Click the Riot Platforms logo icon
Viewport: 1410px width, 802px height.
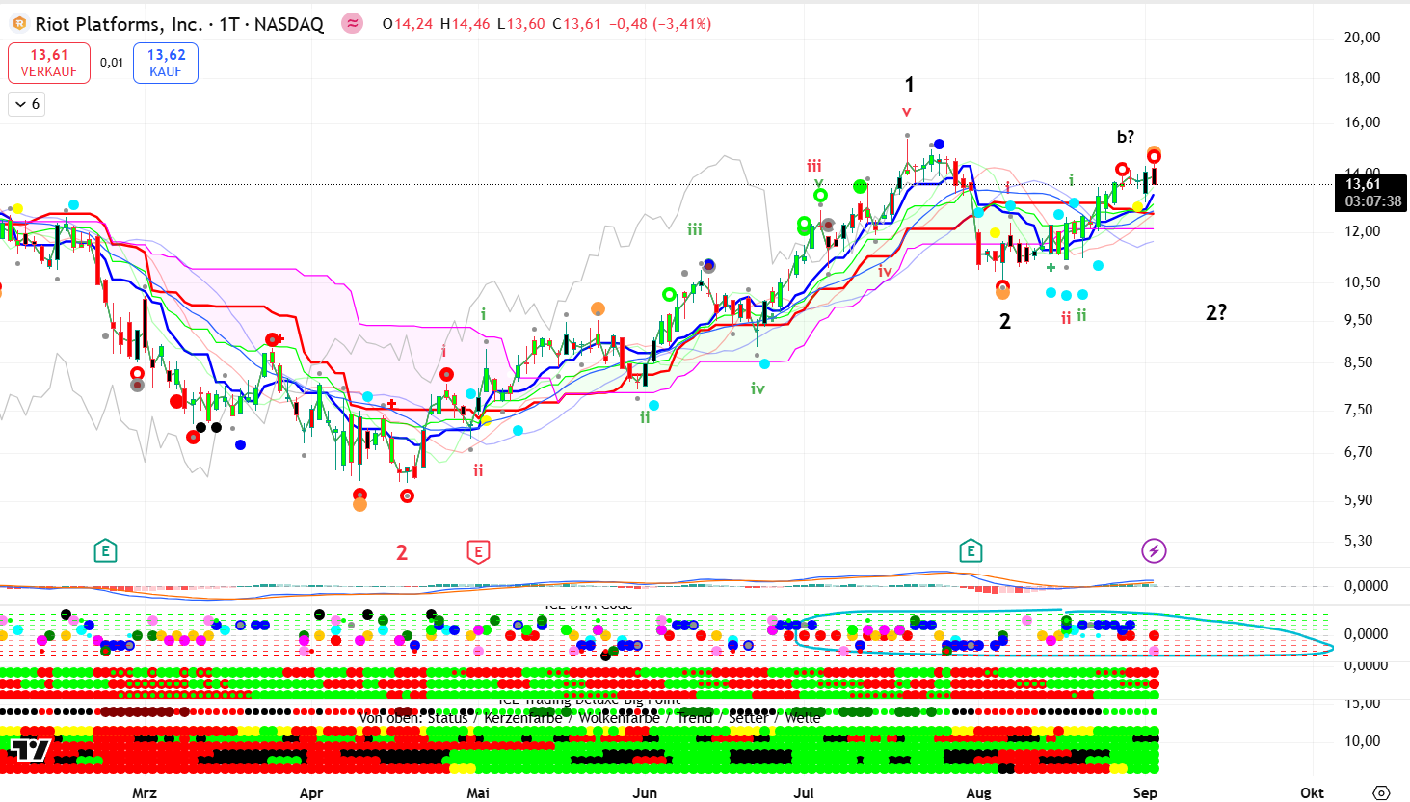[x=18, y=24]
